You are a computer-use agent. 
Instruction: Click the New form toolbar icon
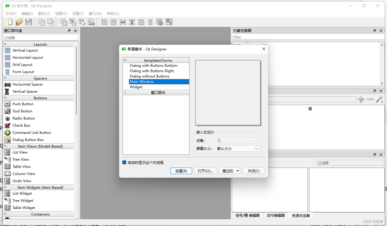click(10, 22)
